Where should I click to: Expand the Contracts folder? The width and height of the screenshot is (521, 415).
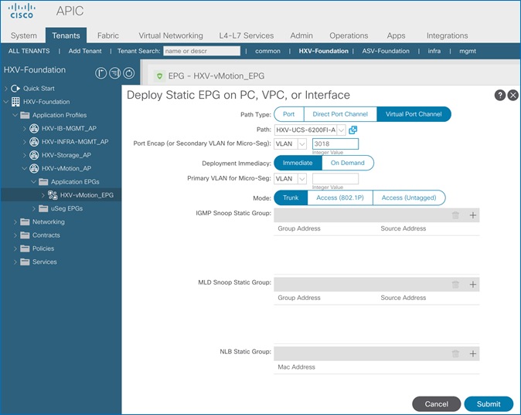[x=15, y=235]
